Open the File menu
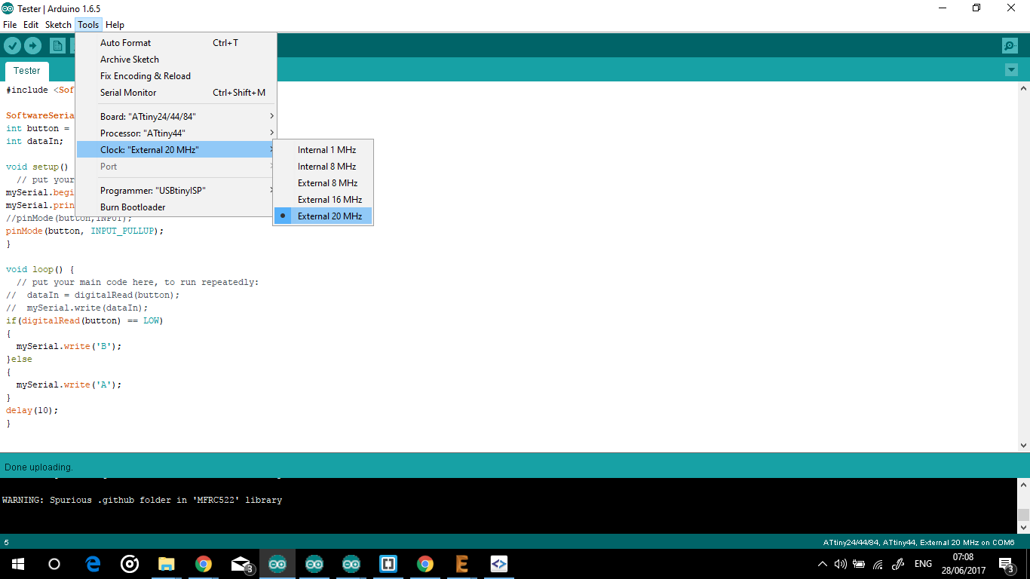The height and width of the screenshot is (579, 1030). pos(10,25)
